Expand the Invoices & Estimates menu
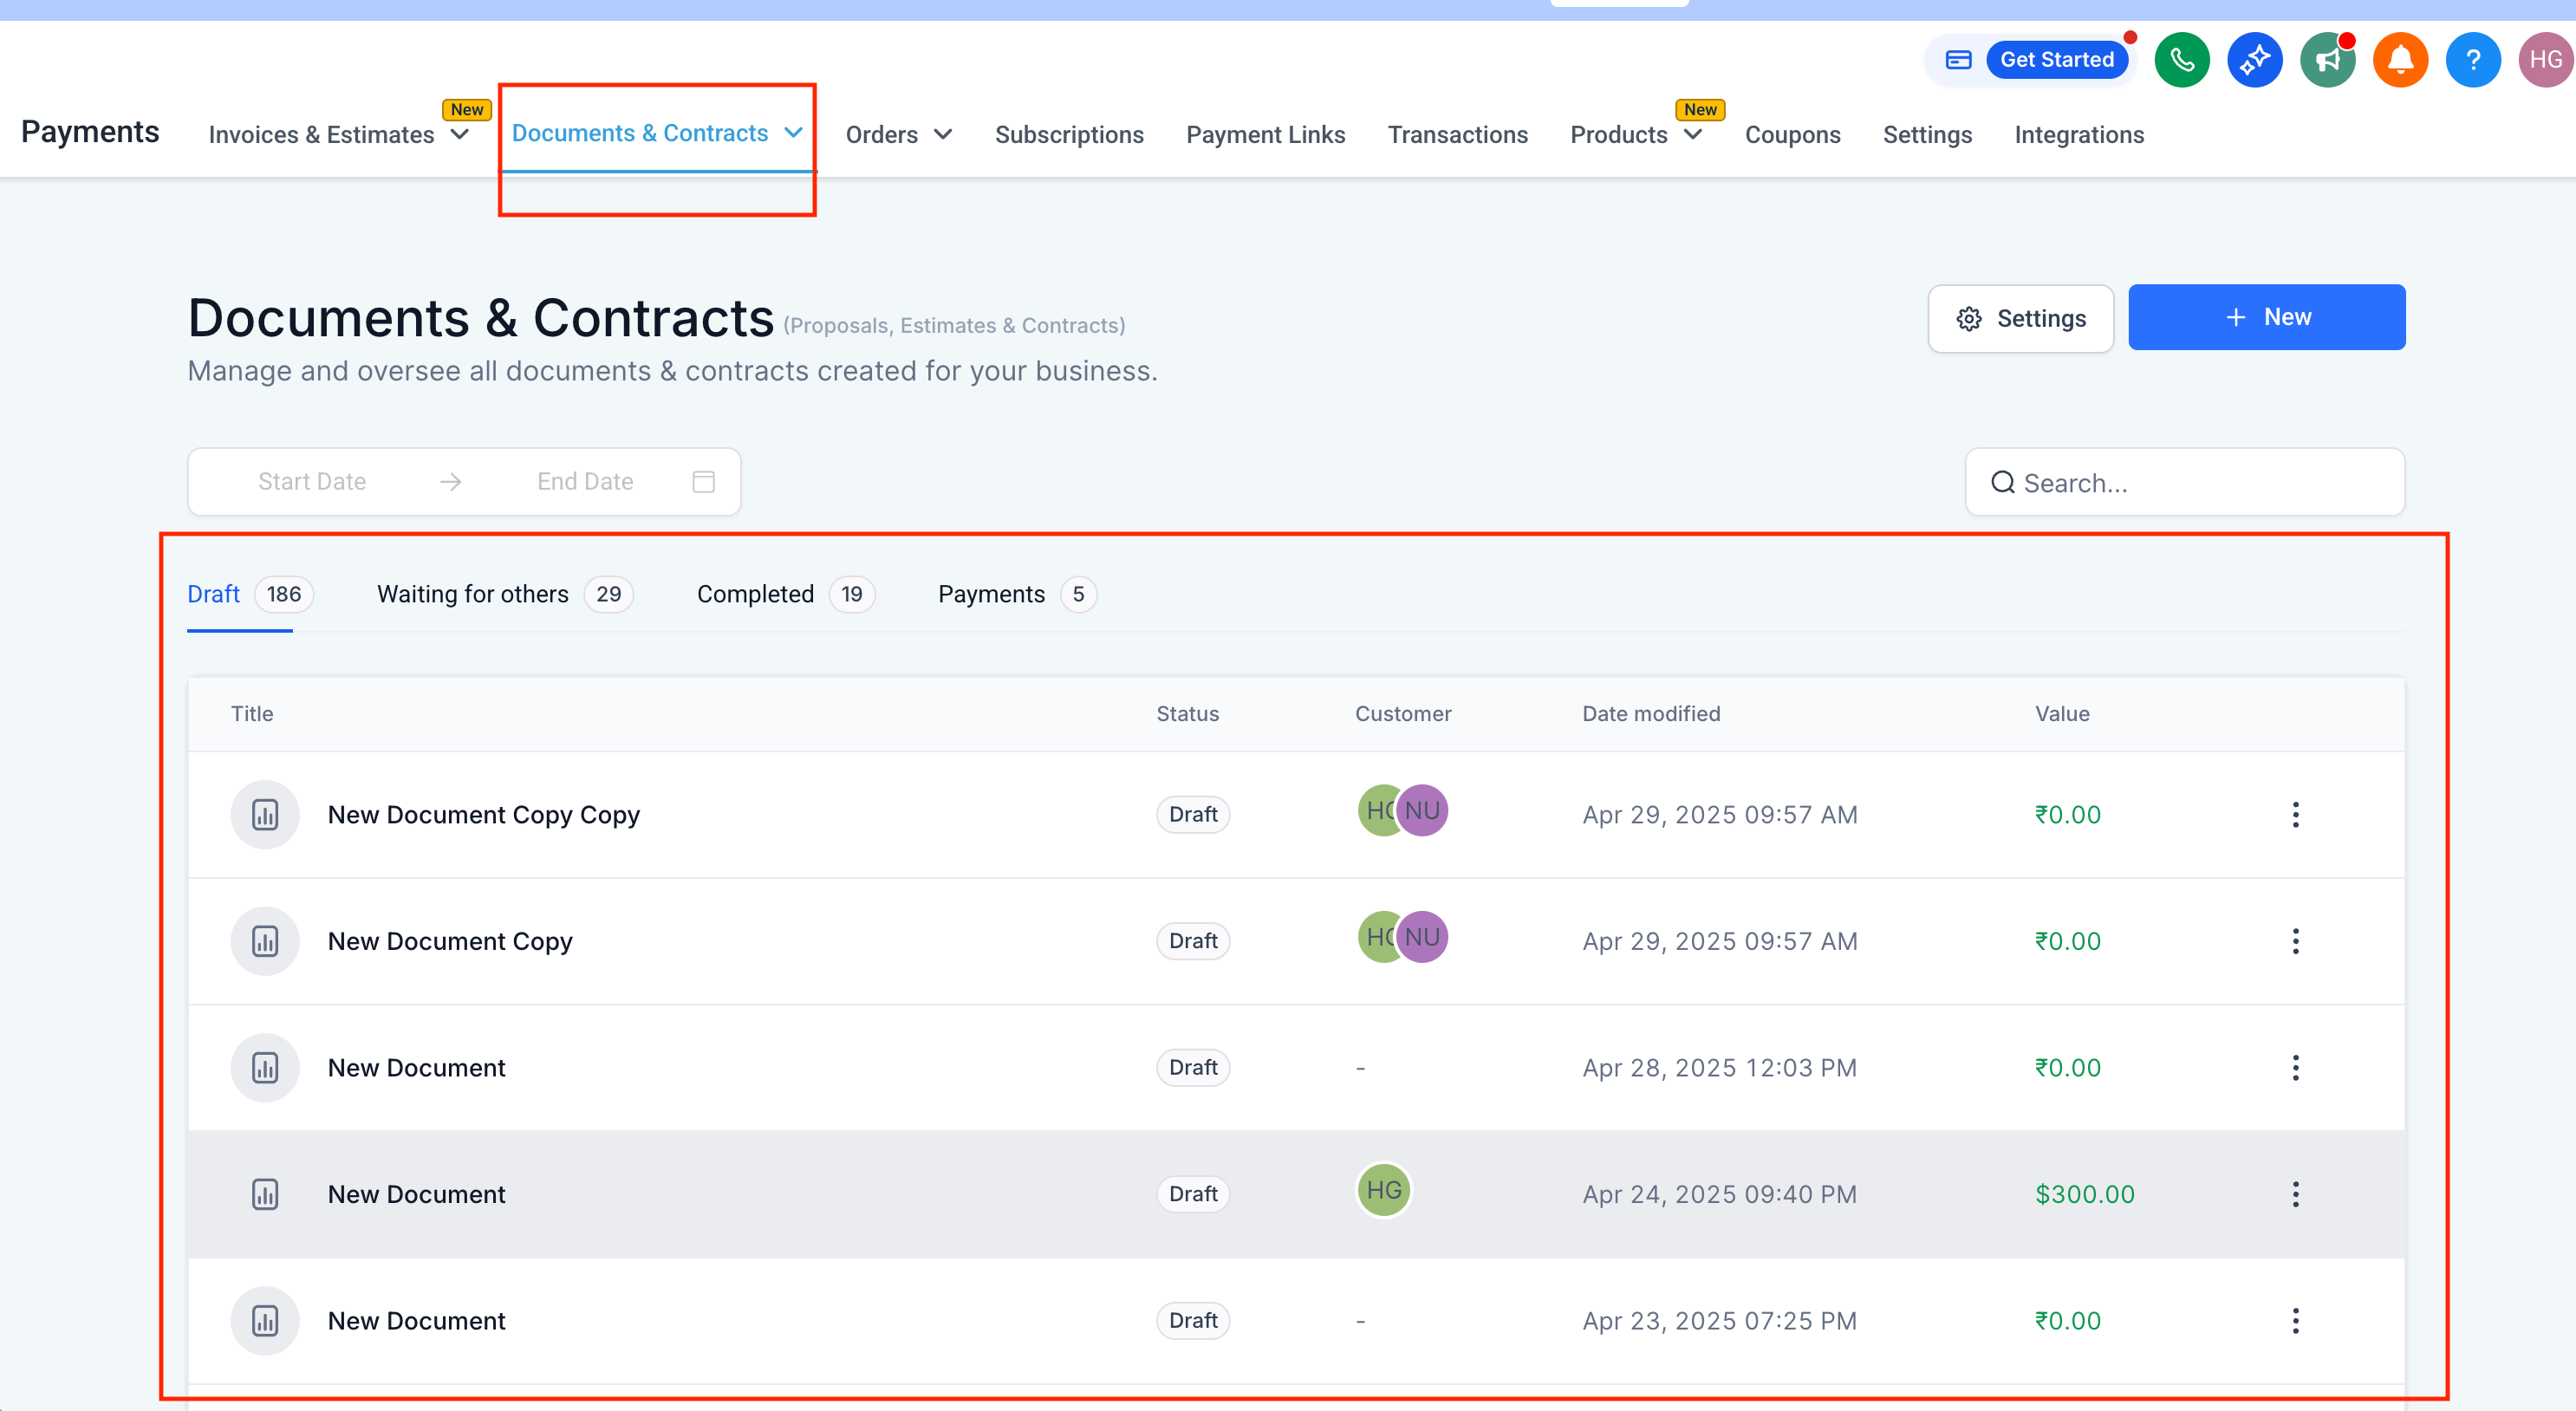This screenshot has height=1411, width=2576. point(460,135)
